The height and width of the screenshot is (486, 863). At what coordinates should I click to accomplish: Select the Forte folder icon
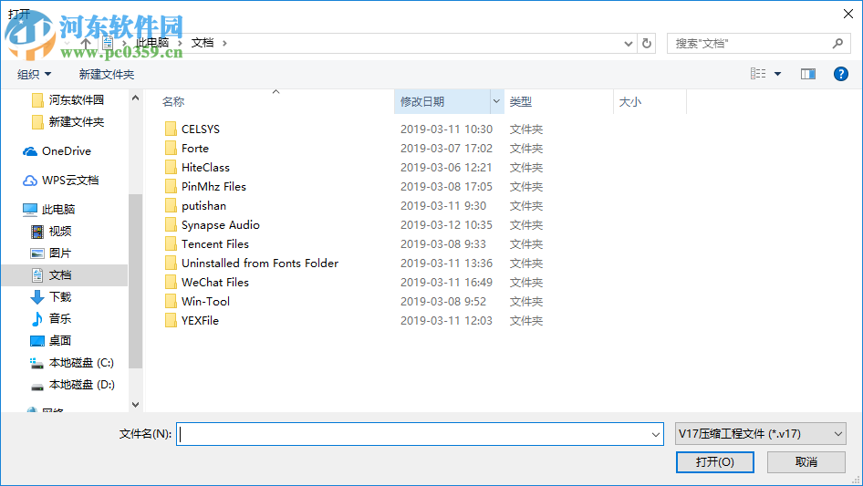click(171, 148)
